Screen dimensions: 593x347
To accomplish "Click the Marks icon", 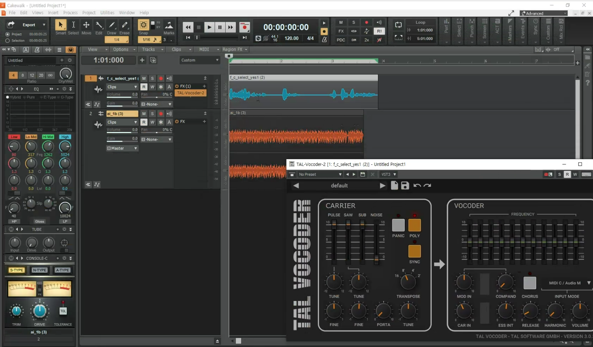I will (x=169, y=25).
